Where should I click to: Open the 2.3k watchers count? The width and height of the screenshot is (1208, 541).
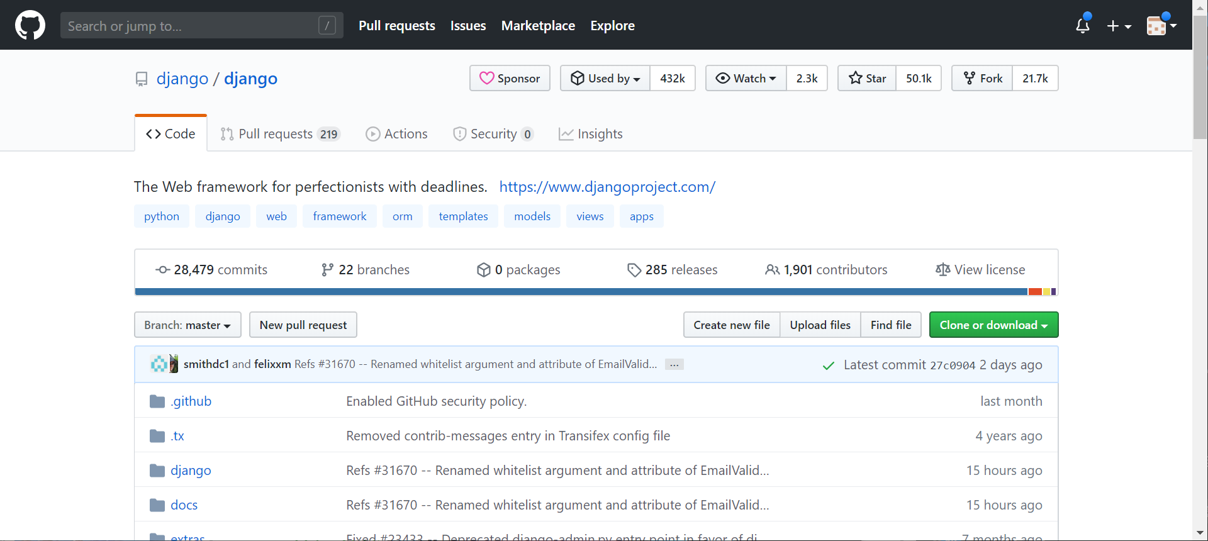coord(807,78)
